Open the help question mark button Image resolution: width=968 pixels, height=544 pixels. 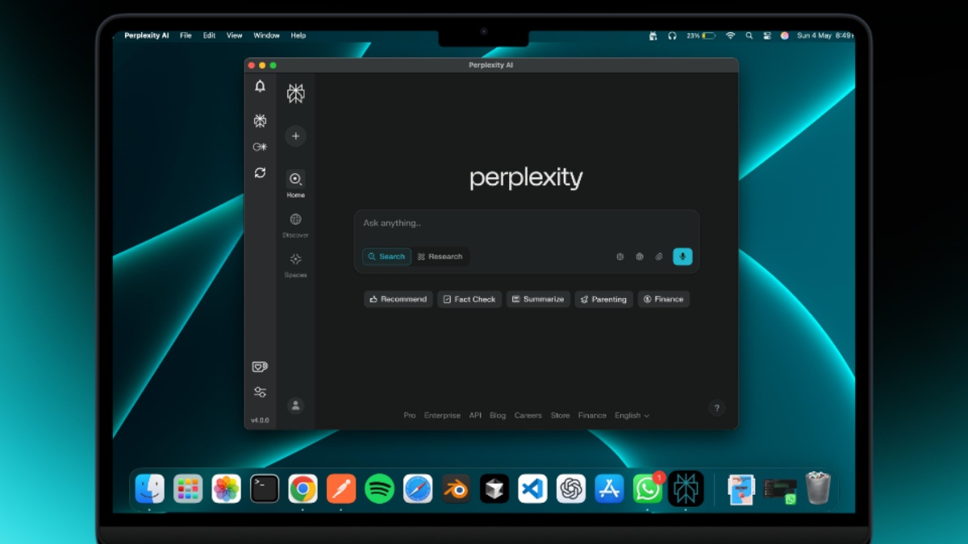[716, 408]
